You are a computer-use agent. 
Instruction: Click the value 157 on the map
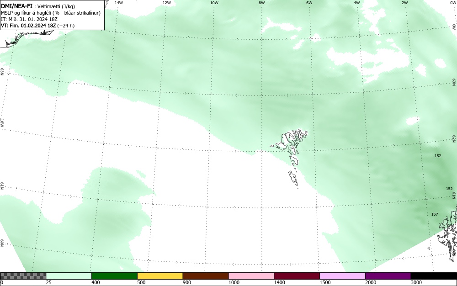tap(435, 214)
